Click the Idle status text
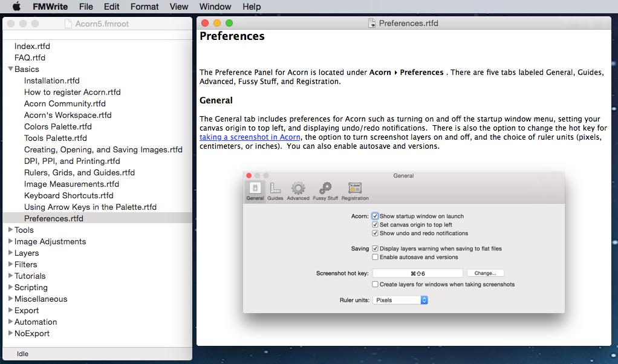This screenshot has height=364, width=618. tap(22, 354)
